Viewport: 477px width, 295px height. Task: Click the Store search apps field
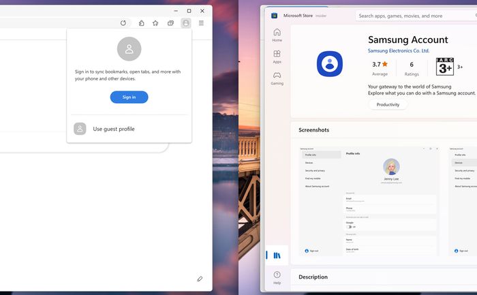(416, 16)
